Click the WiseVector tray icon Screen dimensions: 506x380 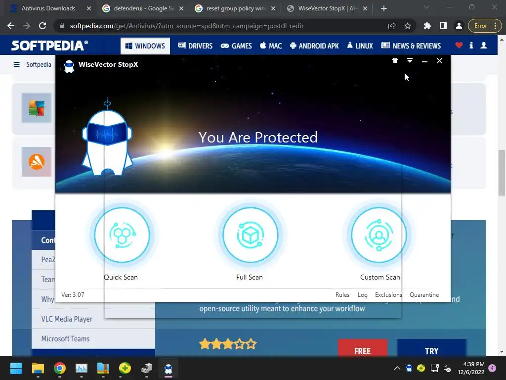pyautogui.click(x=409, y=368)
